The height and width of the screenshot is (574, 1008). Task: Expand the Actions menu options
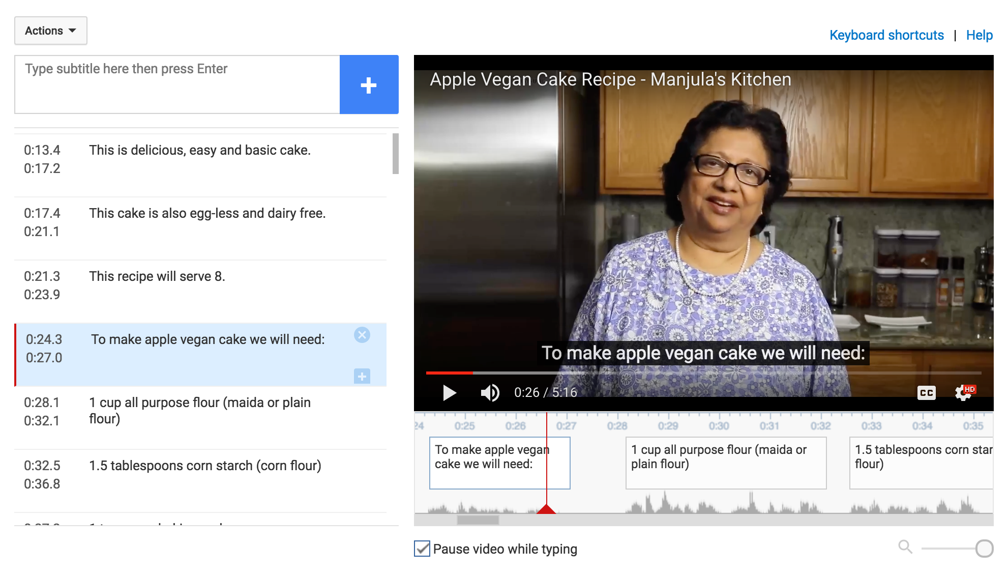tap(49, 31)
